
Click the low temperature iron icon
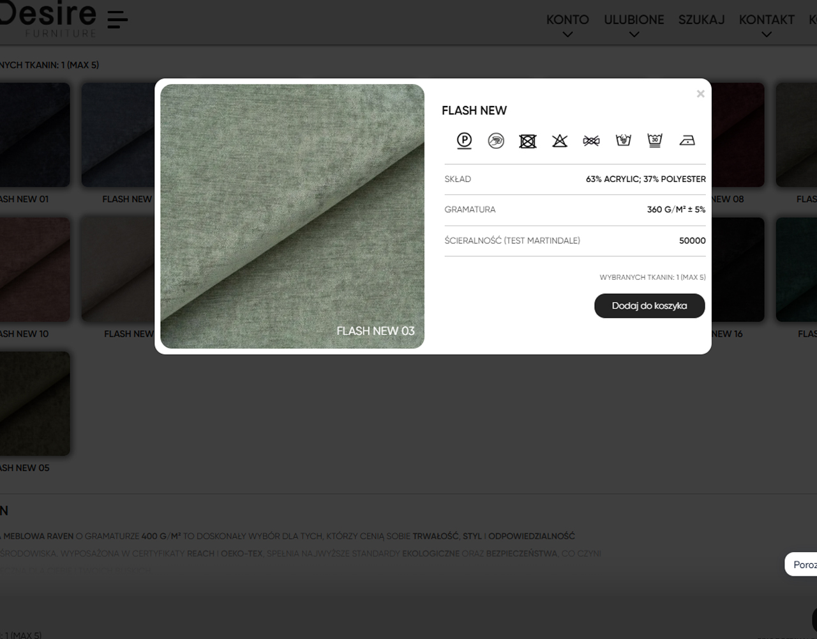[x=687, y=141]
